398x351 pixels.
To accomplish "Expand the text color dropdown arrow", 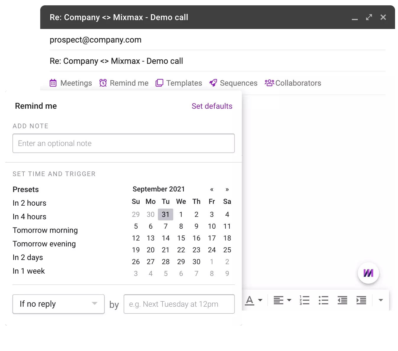I will (260, 300).
